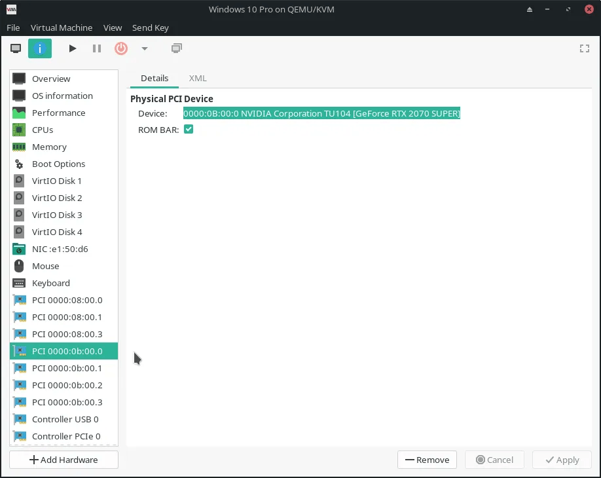Select PCI 0000:08:00.0 device
The height and width of the screenshot is (478, 601).
coord(64,300)
